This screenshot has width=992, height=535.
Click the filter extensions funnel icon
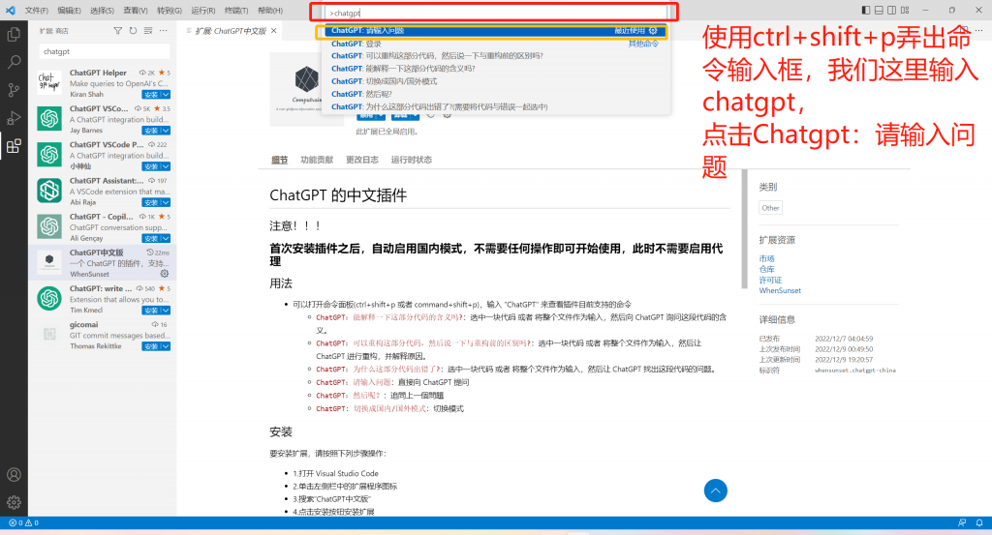pos(117,30)
